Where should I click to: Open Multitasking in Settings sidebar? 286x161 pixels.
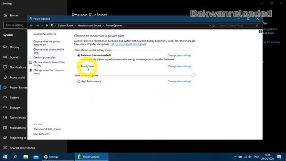[x=14, y=127]
